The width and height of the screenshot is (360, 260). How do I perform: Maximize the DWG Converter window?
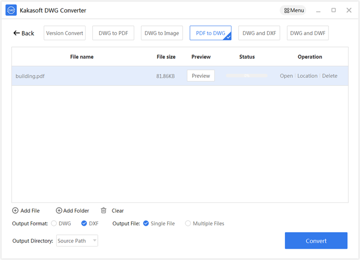pos(333,10)
